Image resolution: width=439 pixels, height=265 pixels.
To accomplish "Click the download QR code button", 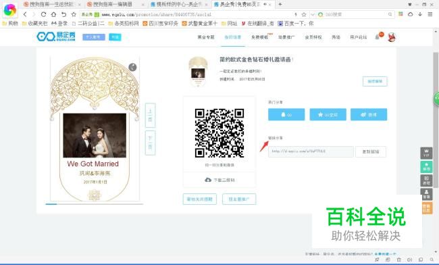I will click(219, 180).
